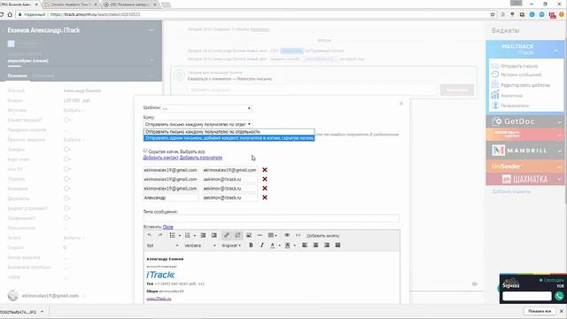This screenshot has width=567, height=319.
Task: Toggle message preview eye icon
Action: [x=287, y=236]
